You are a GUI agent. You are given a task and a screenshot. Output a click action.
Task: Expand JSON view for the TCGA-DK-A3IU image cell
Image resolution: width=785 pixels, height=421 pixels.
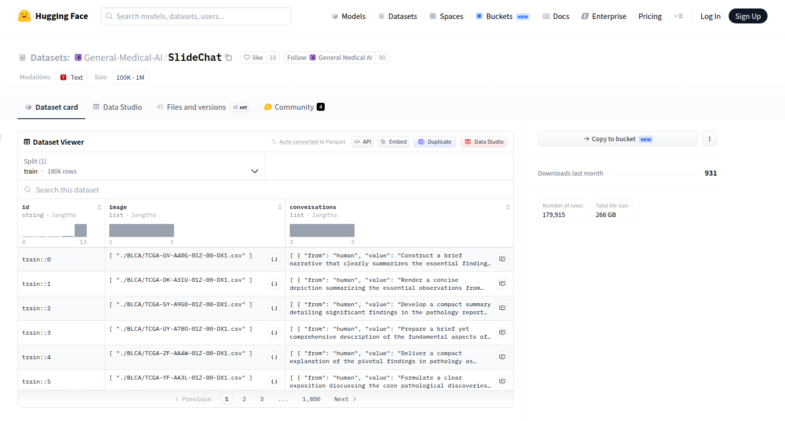click(274, 284)
